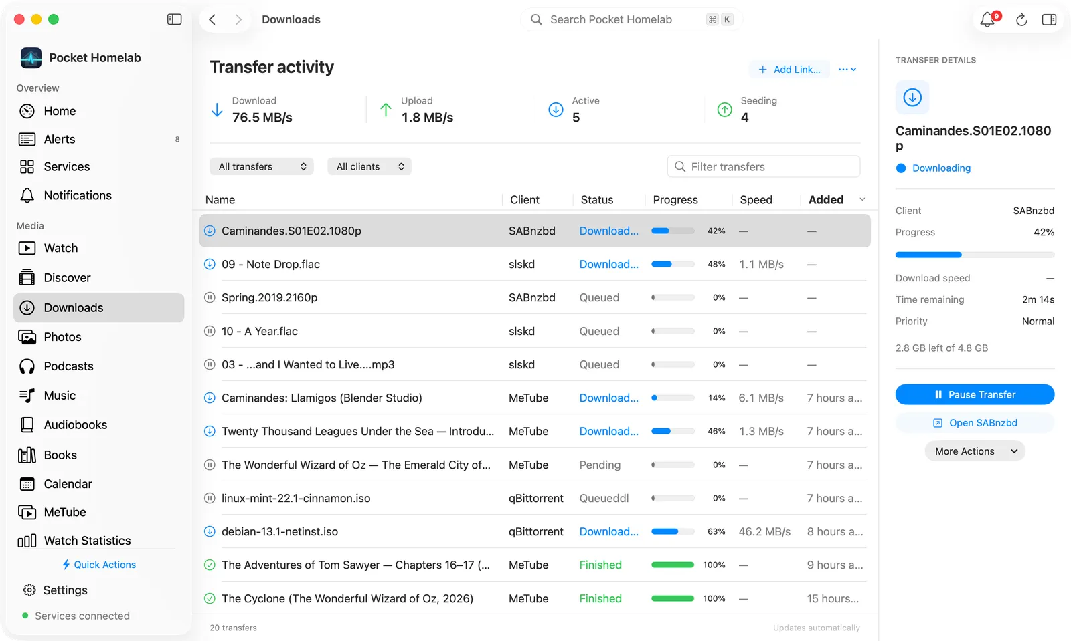The image size is (1071, 641).
Task: Click the Watch sidebar icon
Action: click(x=27, y=248)
